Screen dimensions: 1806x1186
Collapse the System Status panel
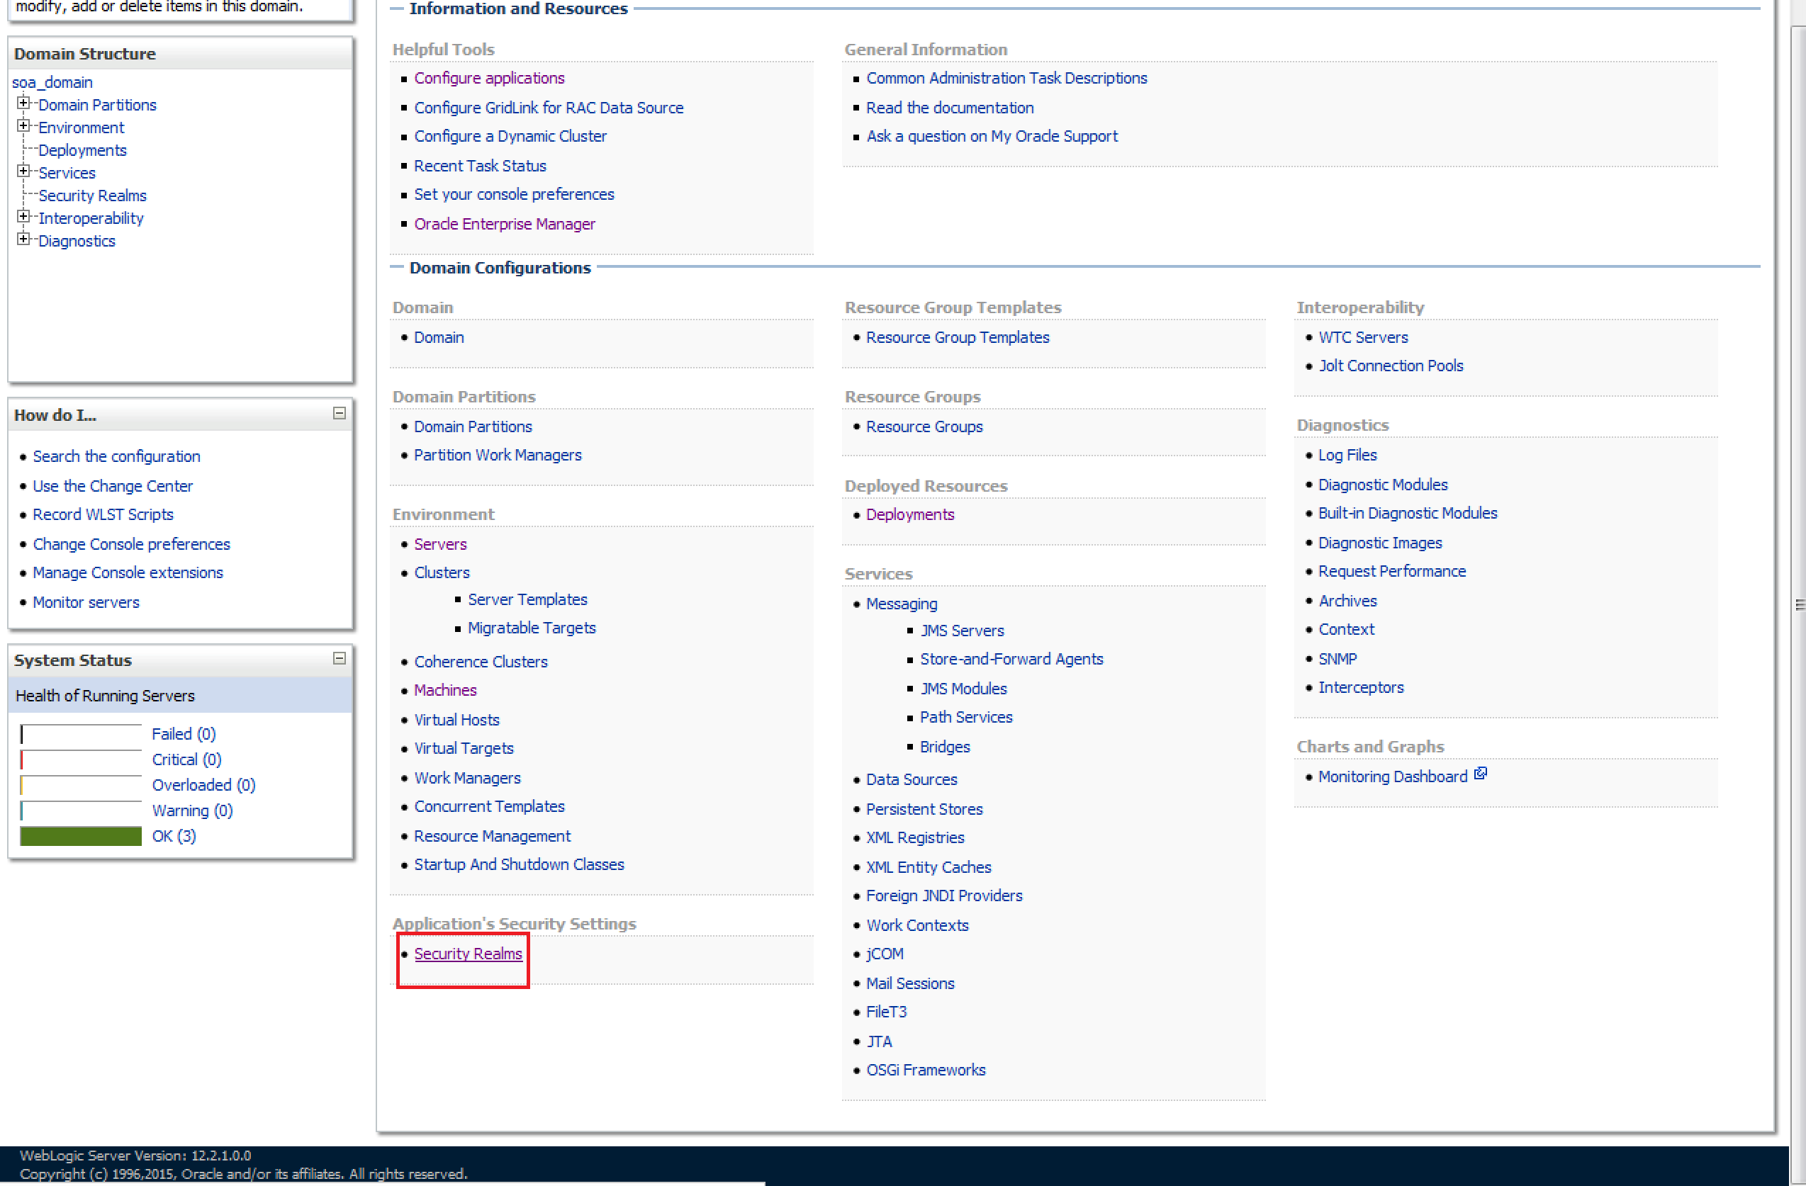[340, 658]
